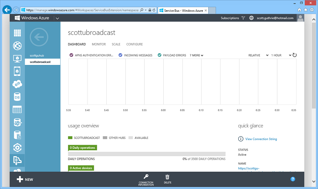This screenshot has width=318, height=189.
Task: Switch to the MONITOR tab
Action: tap(99, 44)
